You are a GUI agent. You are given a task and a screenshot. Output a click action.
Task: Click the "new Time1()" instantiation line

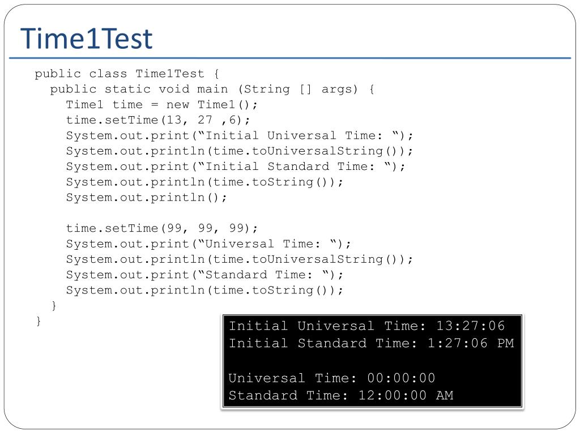pos(161,105)
